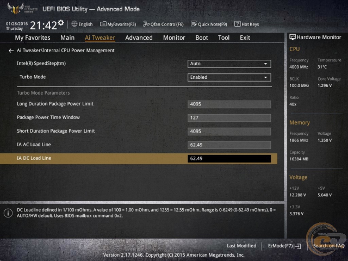Image resolution: width=348 pixels, height=261 pixels.
Task: Open Quick Note(F9)
Action: point(209,24)
